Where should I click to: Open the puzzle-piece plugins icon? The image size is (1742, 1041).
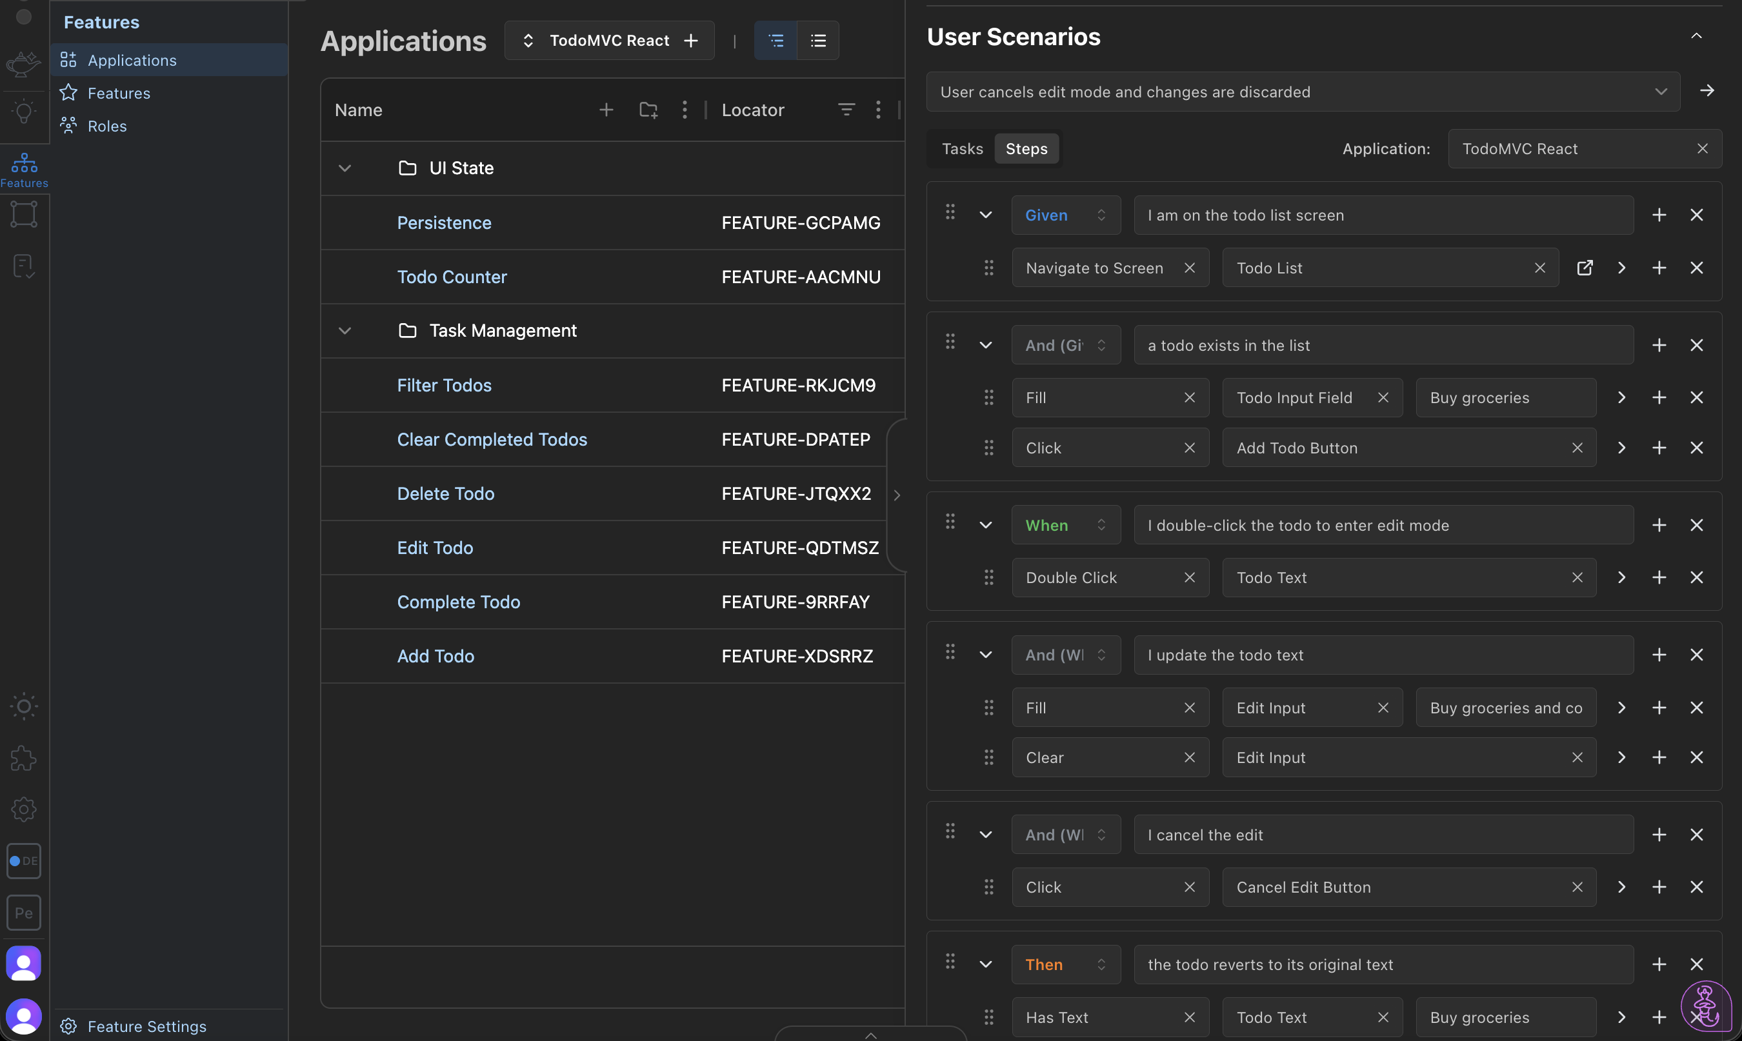coord(23,758)
